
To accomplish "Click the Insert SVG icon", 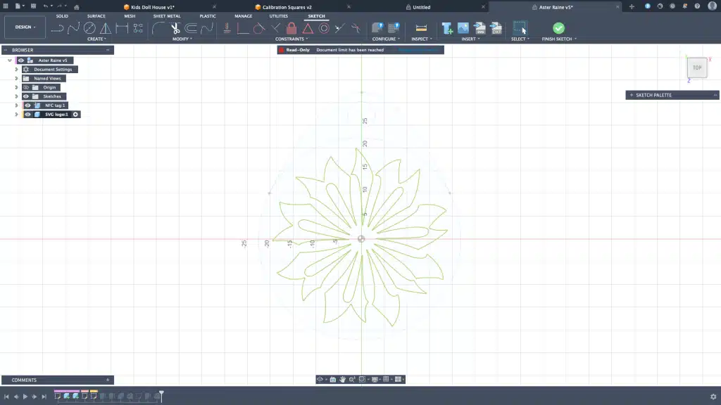I will coord(480,29).
